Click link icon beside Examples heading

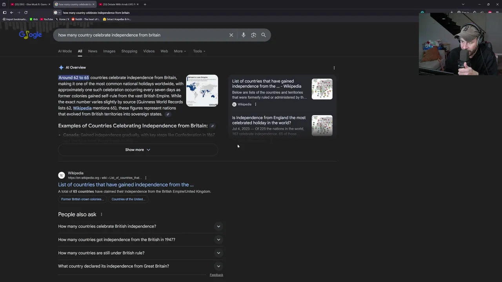pyautogui.click(x=213, y=126)
